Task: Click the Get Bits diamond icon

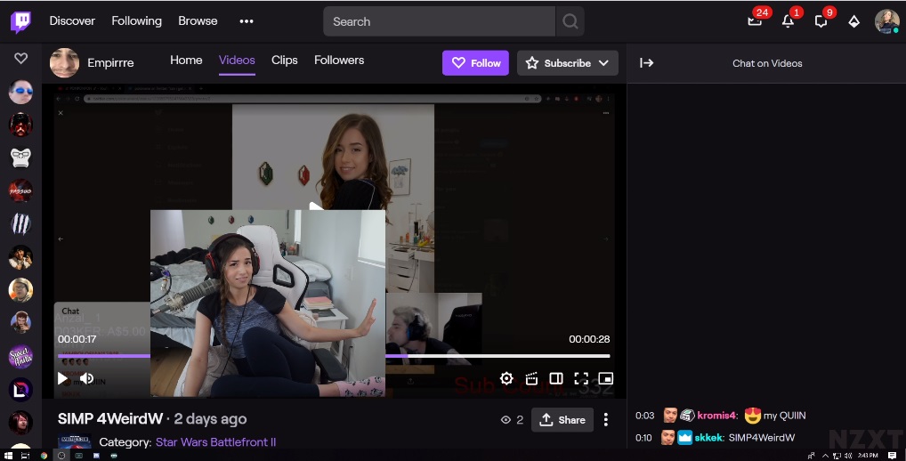Action: pos(853,21)
